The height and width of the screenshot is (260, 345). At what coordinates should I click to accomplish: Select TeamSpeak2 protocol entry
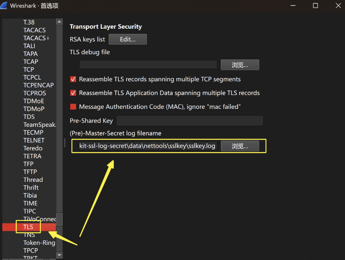coord(40,124)
